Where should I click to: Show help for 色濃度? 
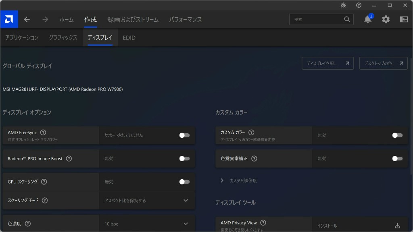[x=28, y=224]
